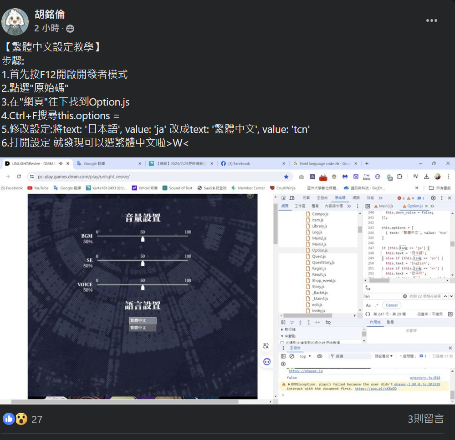Open the 'top' JavaScript context dropdown

pyautogui.click(x=305, y=356)
